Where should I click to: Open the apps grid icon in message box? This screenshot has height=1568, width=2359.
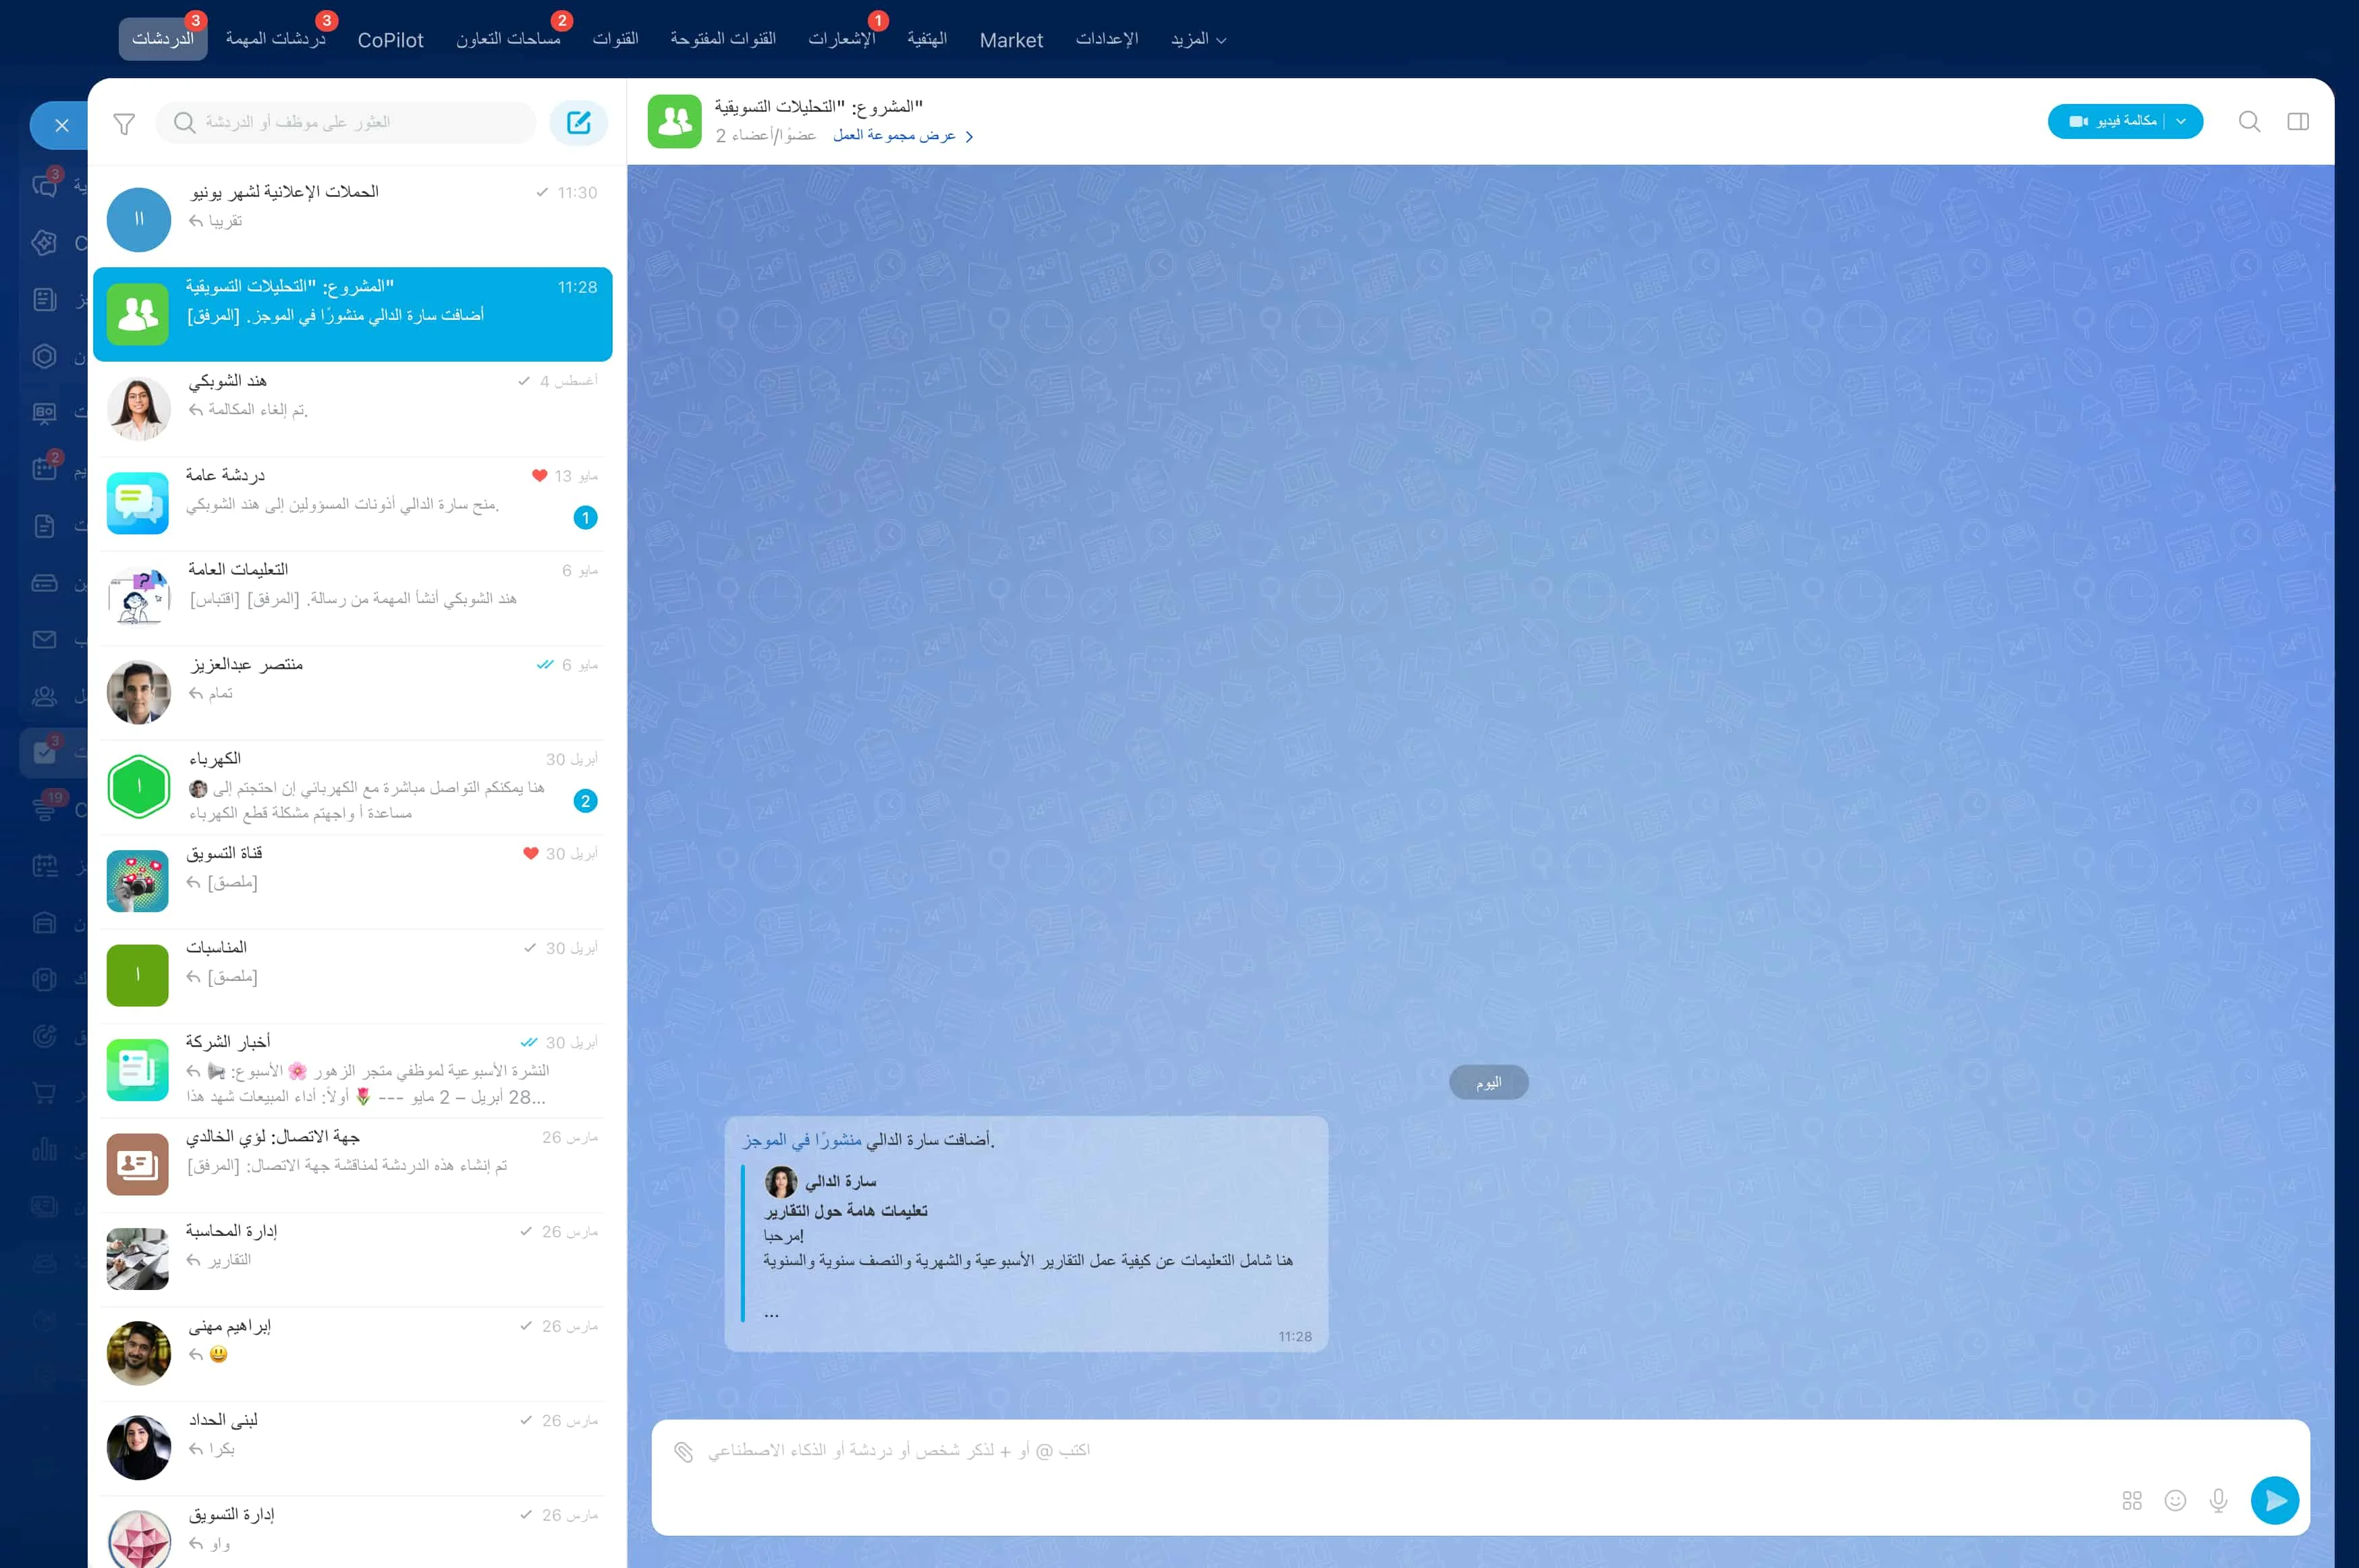tap(2132, 1500)
